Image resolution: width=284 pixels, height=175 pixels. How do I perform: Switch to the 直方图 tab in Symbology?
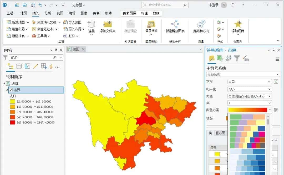tap(220, 133)
